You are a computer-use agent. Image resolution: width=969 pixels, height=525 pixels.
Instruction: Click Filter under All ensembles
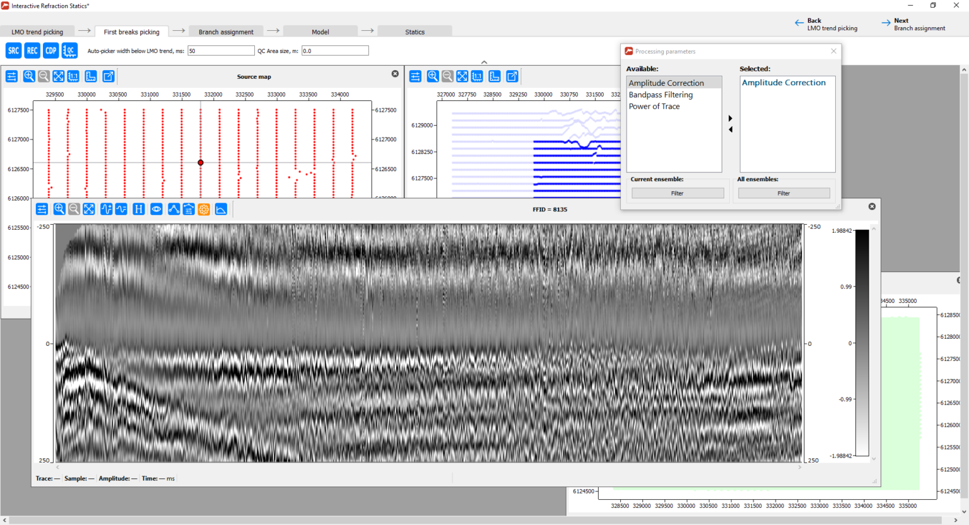pos(784,193)
